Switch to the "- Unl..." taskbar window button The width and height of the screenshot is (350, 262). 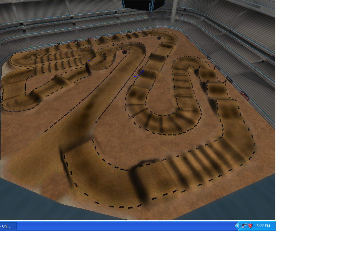pos(8,226)
